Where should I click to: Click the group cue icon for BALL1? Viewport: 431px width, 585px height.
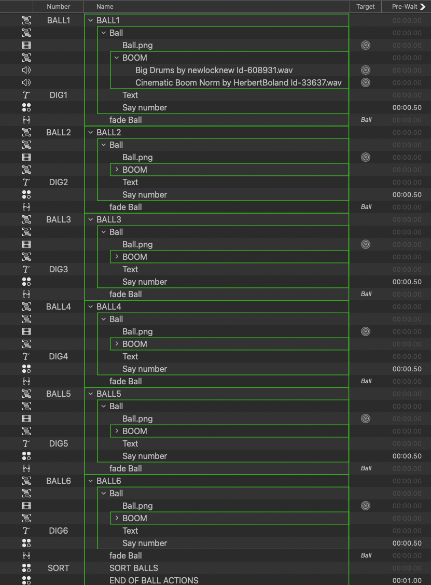click(x=26, y=20)
